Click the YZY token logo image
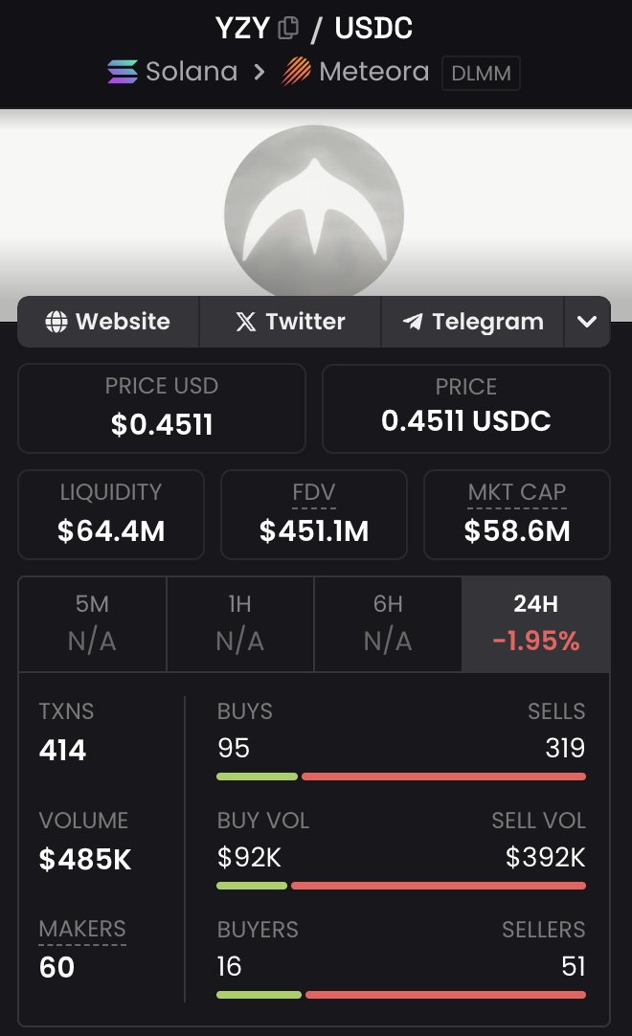Image resolution: width=632 pixels, height=1036 pixels. (314, 211)
